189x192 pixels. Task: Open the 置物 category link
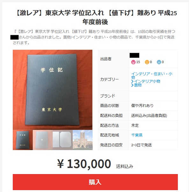pos(138,85)
